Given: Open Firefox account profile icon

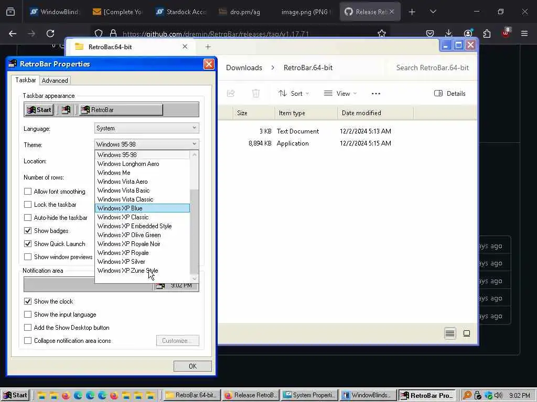Looking at the screenshot, I should [468, 33].
